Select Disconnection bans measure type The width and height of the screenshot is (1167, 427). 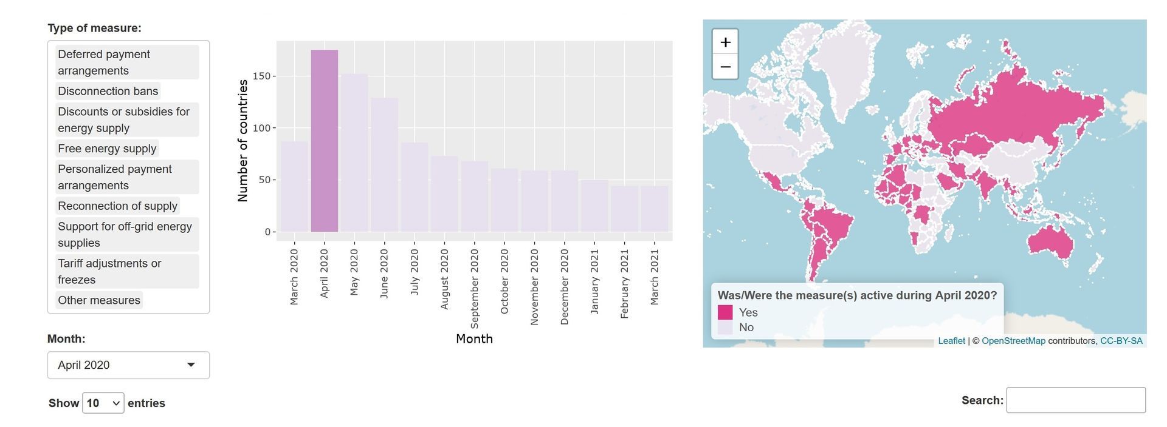(x=108, y=91)
